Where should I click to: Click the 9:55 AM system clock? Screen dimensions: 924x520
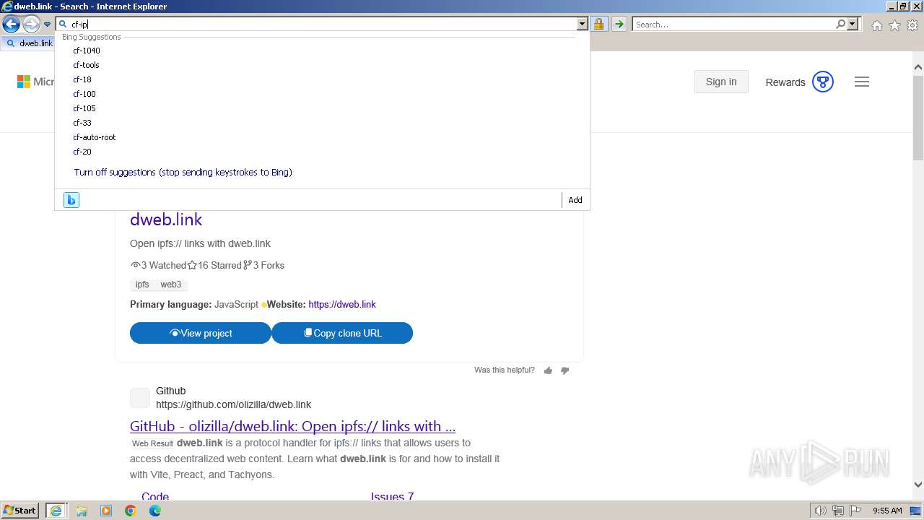coord(887,511)
